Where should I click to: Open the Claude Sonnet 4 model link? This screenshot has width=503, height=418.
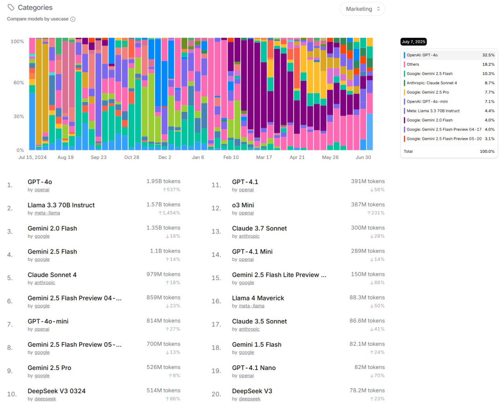click(52, 275)
